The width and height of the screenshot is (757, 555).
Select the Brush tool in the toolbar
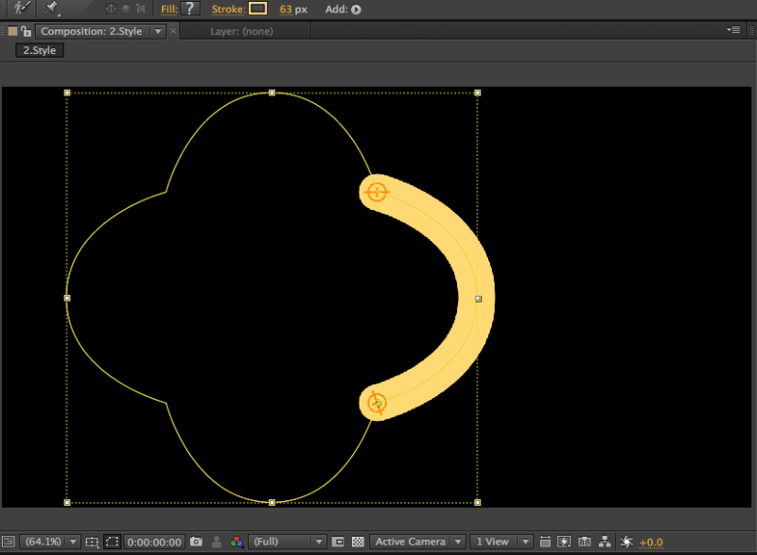click(21, 9)
